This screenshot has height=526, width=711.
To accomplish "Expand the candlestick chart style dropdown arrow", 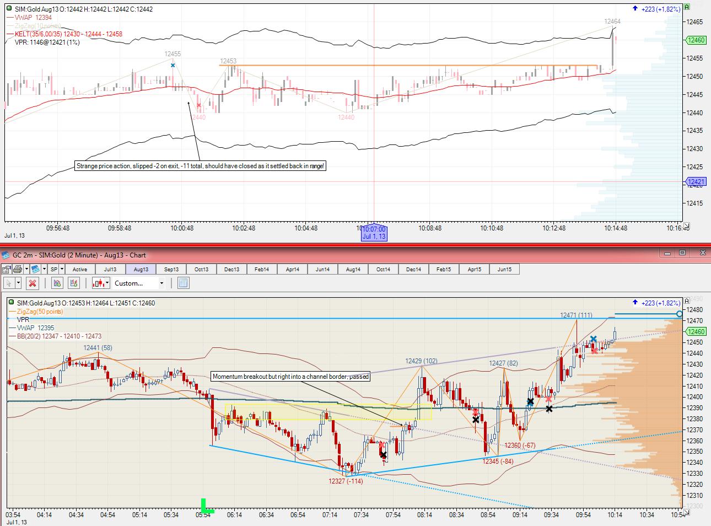I will [107, 283].
